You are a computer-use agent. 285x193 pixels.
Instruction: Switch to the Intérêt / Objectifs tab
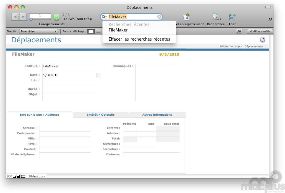[x=101, y=115]
